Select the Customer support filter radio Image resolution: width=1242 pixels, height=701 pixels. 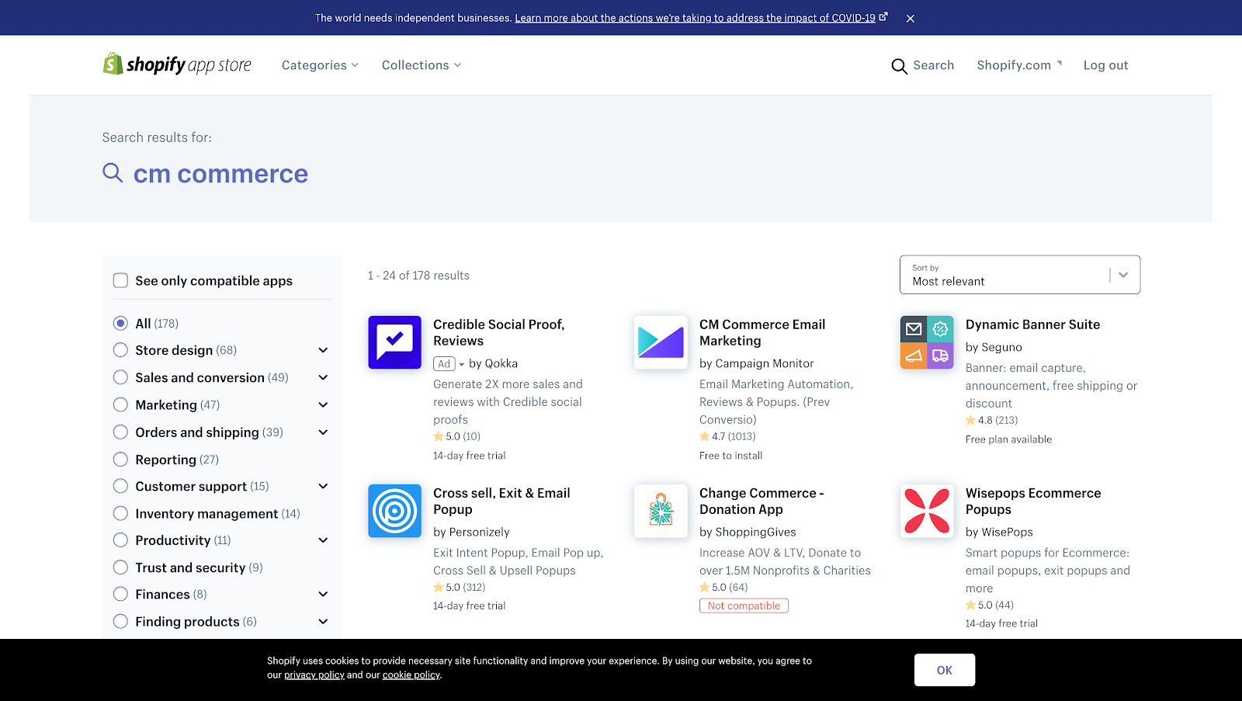(x=120, y=486)
